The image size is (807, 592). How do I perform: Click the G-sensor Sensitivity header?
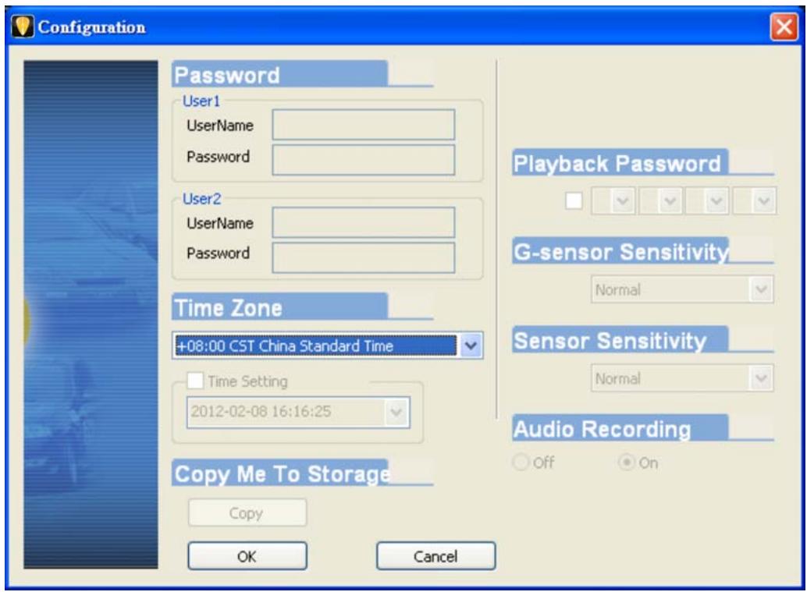[620, 251]
